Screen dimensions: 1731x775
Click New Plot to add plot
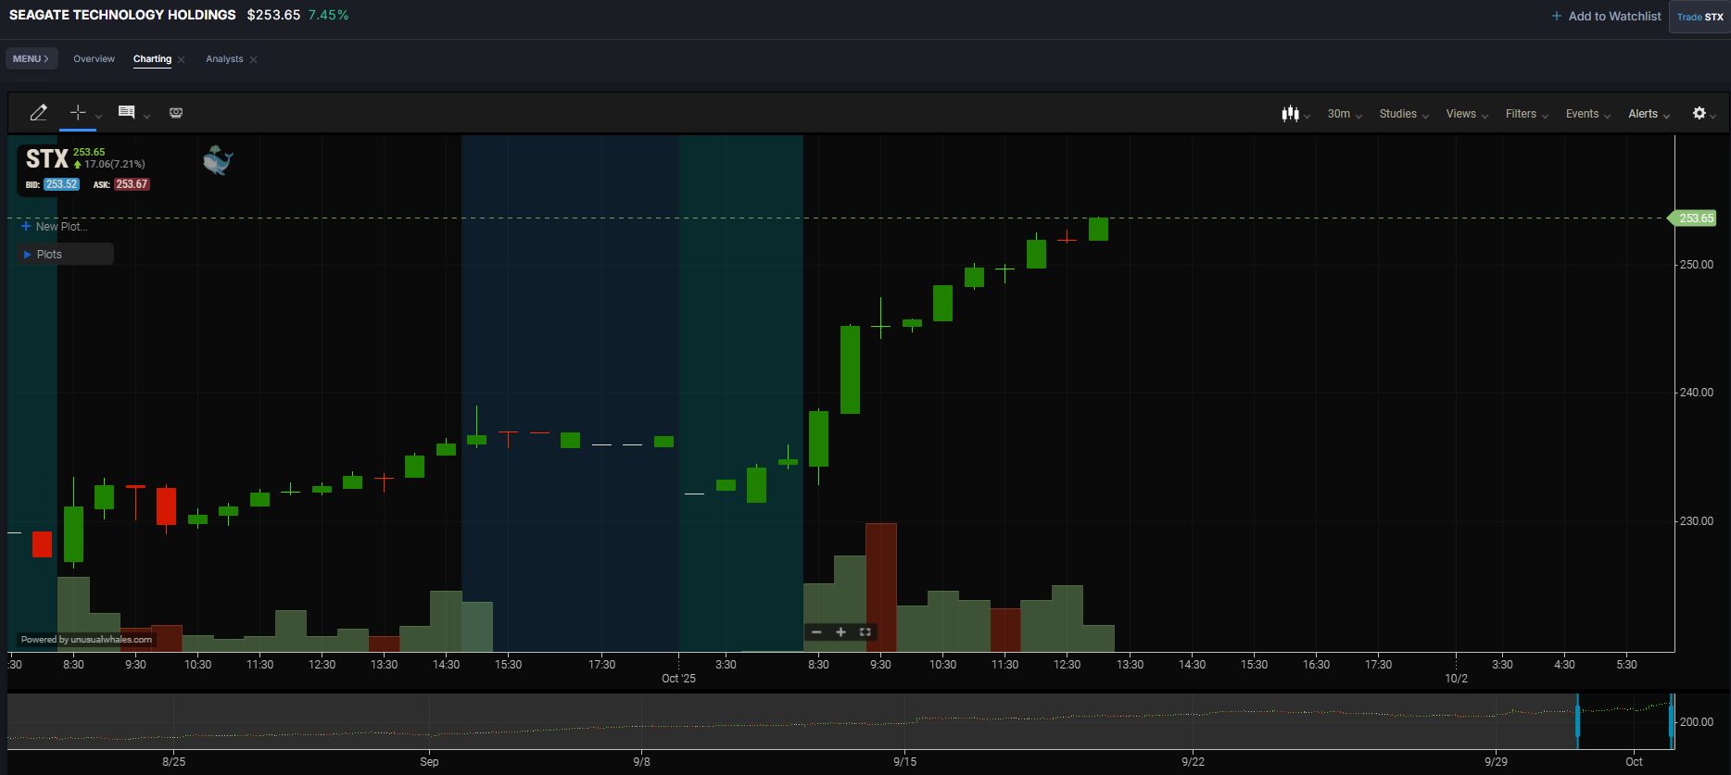(x=54, y=226)
